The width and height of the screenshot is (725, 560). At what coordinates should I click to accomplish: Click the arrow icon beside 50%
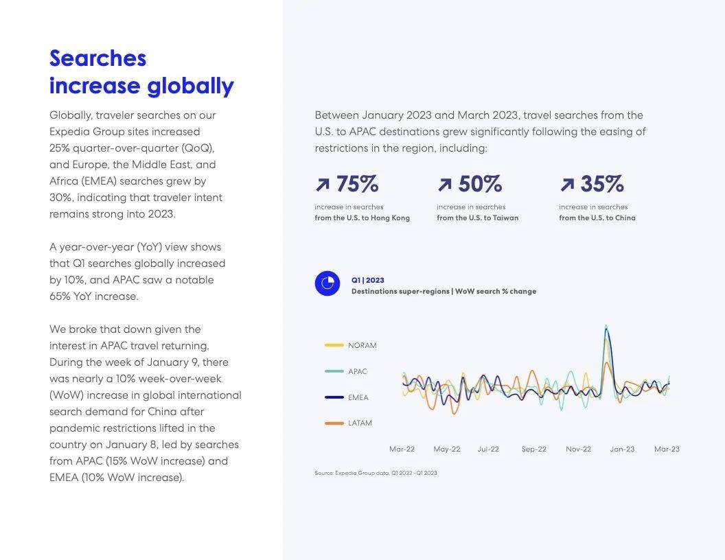pyautogui.click(x=444, y=185)
